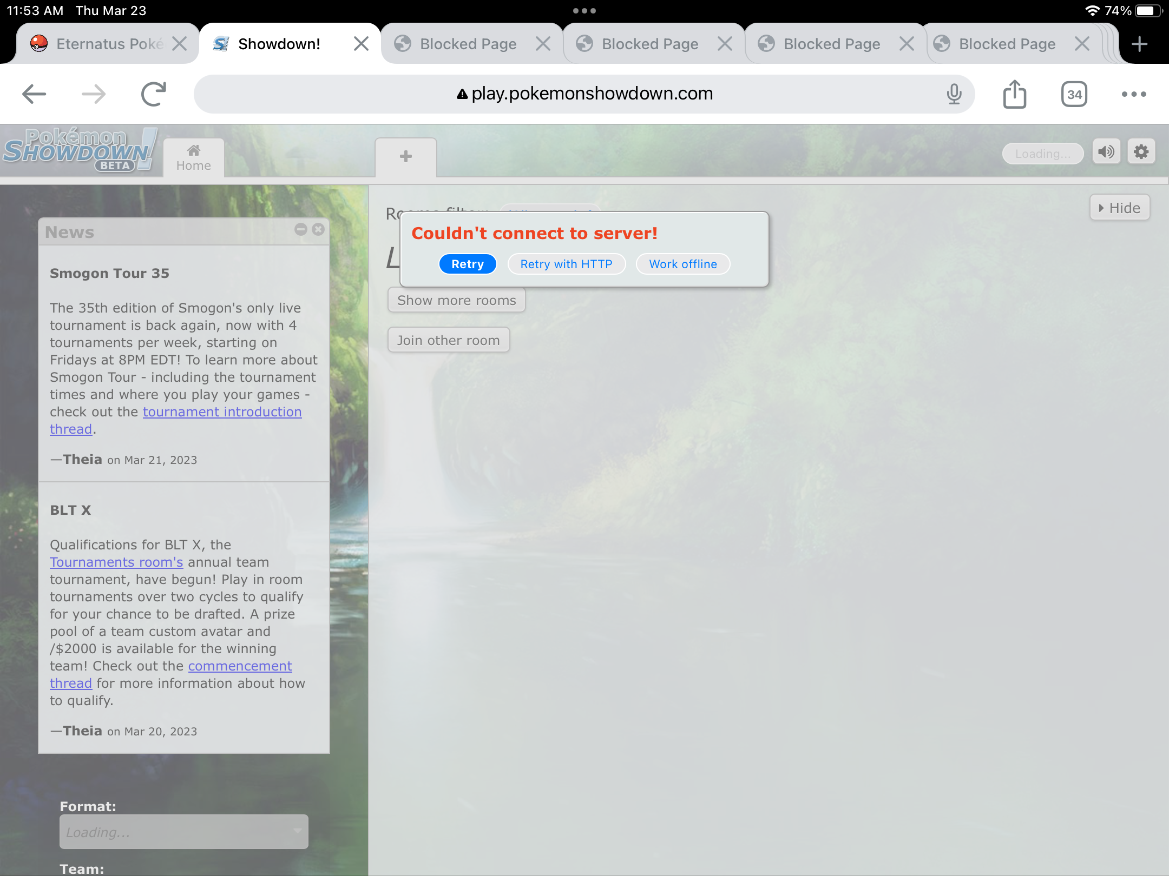Toggle the Showdown sound volume icon

(x=1106, y=152)
